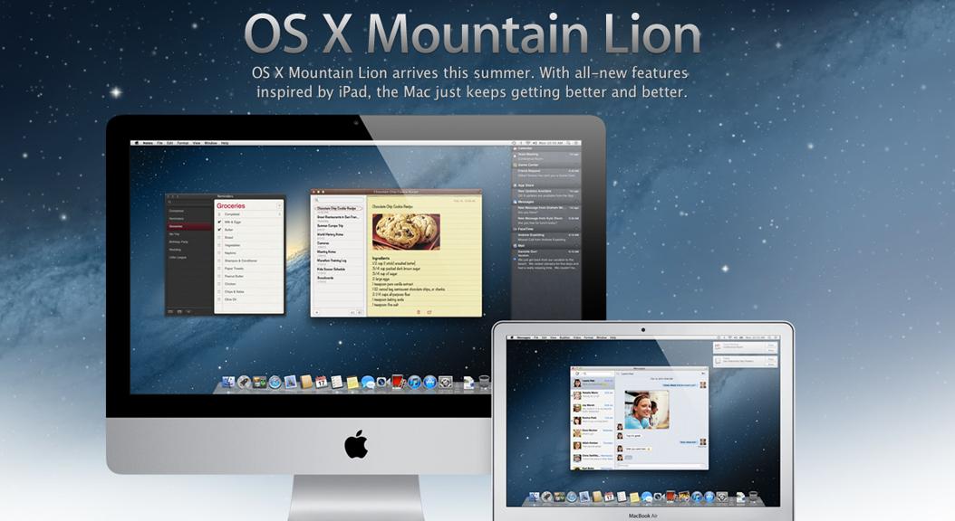
Task: Check the Bread reminder checkbox
Action: (x=219, y=239)
